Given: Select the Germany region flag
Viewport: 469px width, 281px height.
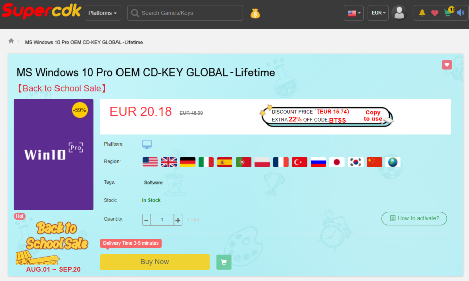Looking at the screenshot, I should (x=188, y=162).
